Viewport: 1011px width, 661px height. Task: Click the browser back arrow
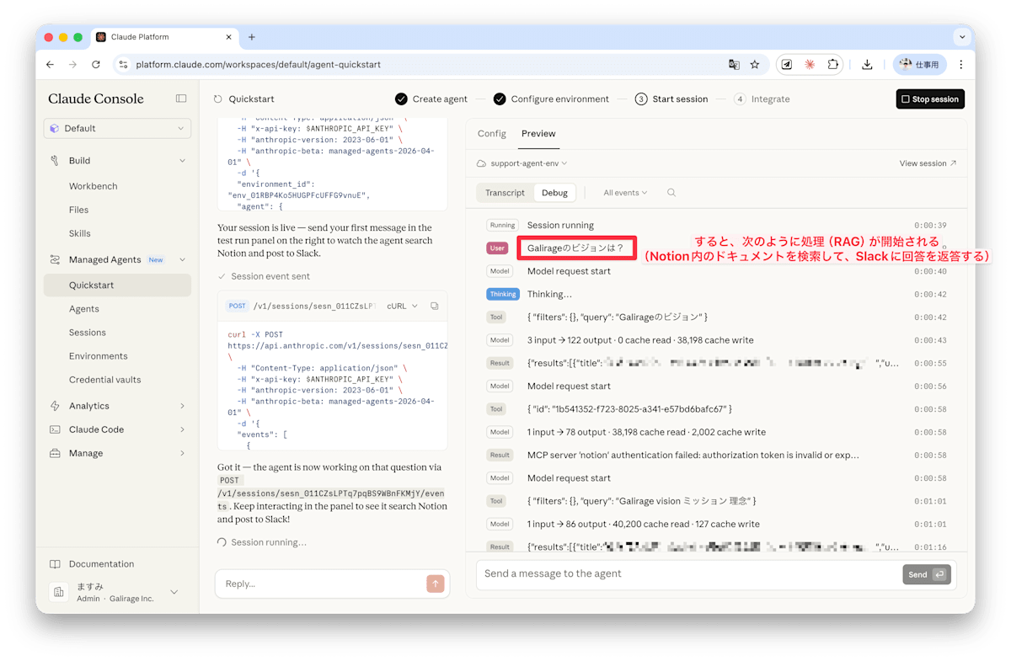(x=50, y=64)
